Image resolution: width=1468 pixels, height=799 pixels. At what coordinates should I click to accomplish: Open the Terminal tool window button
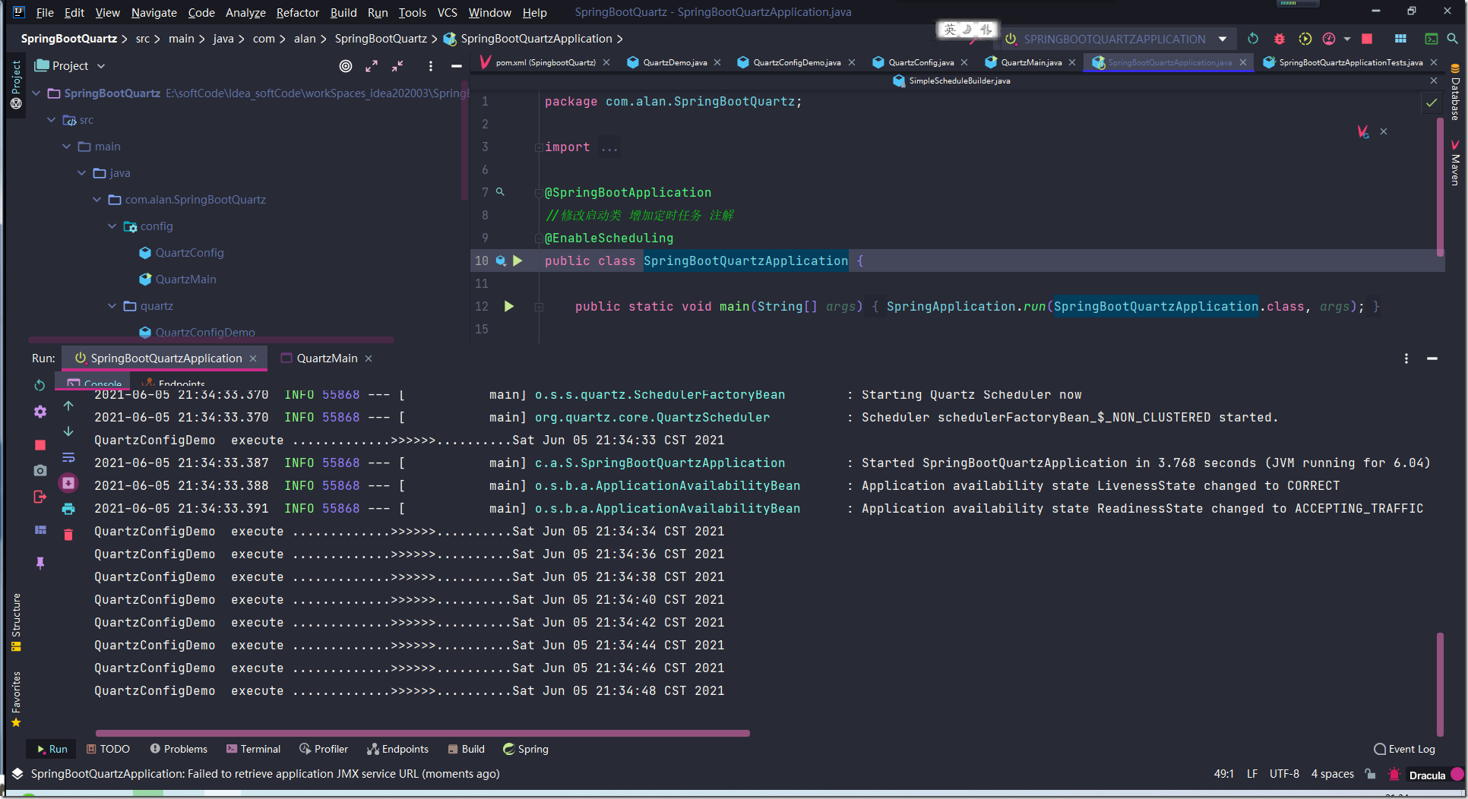click(254, 749)
